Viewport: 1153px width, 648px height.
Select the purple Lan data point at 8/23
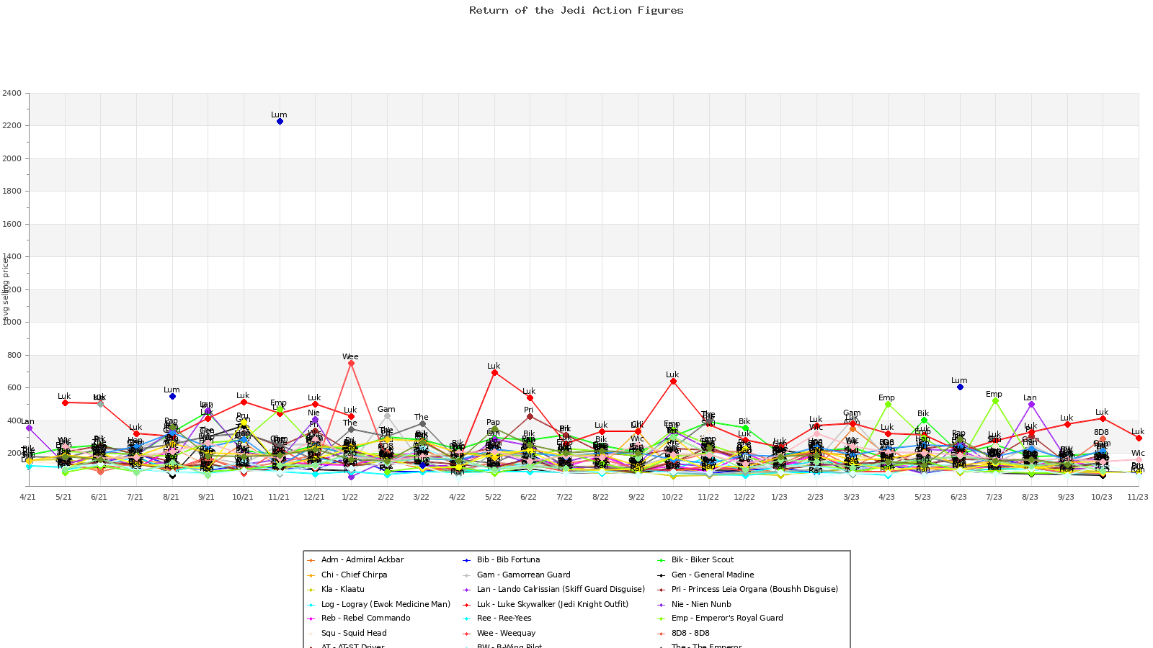(1031, 405)
